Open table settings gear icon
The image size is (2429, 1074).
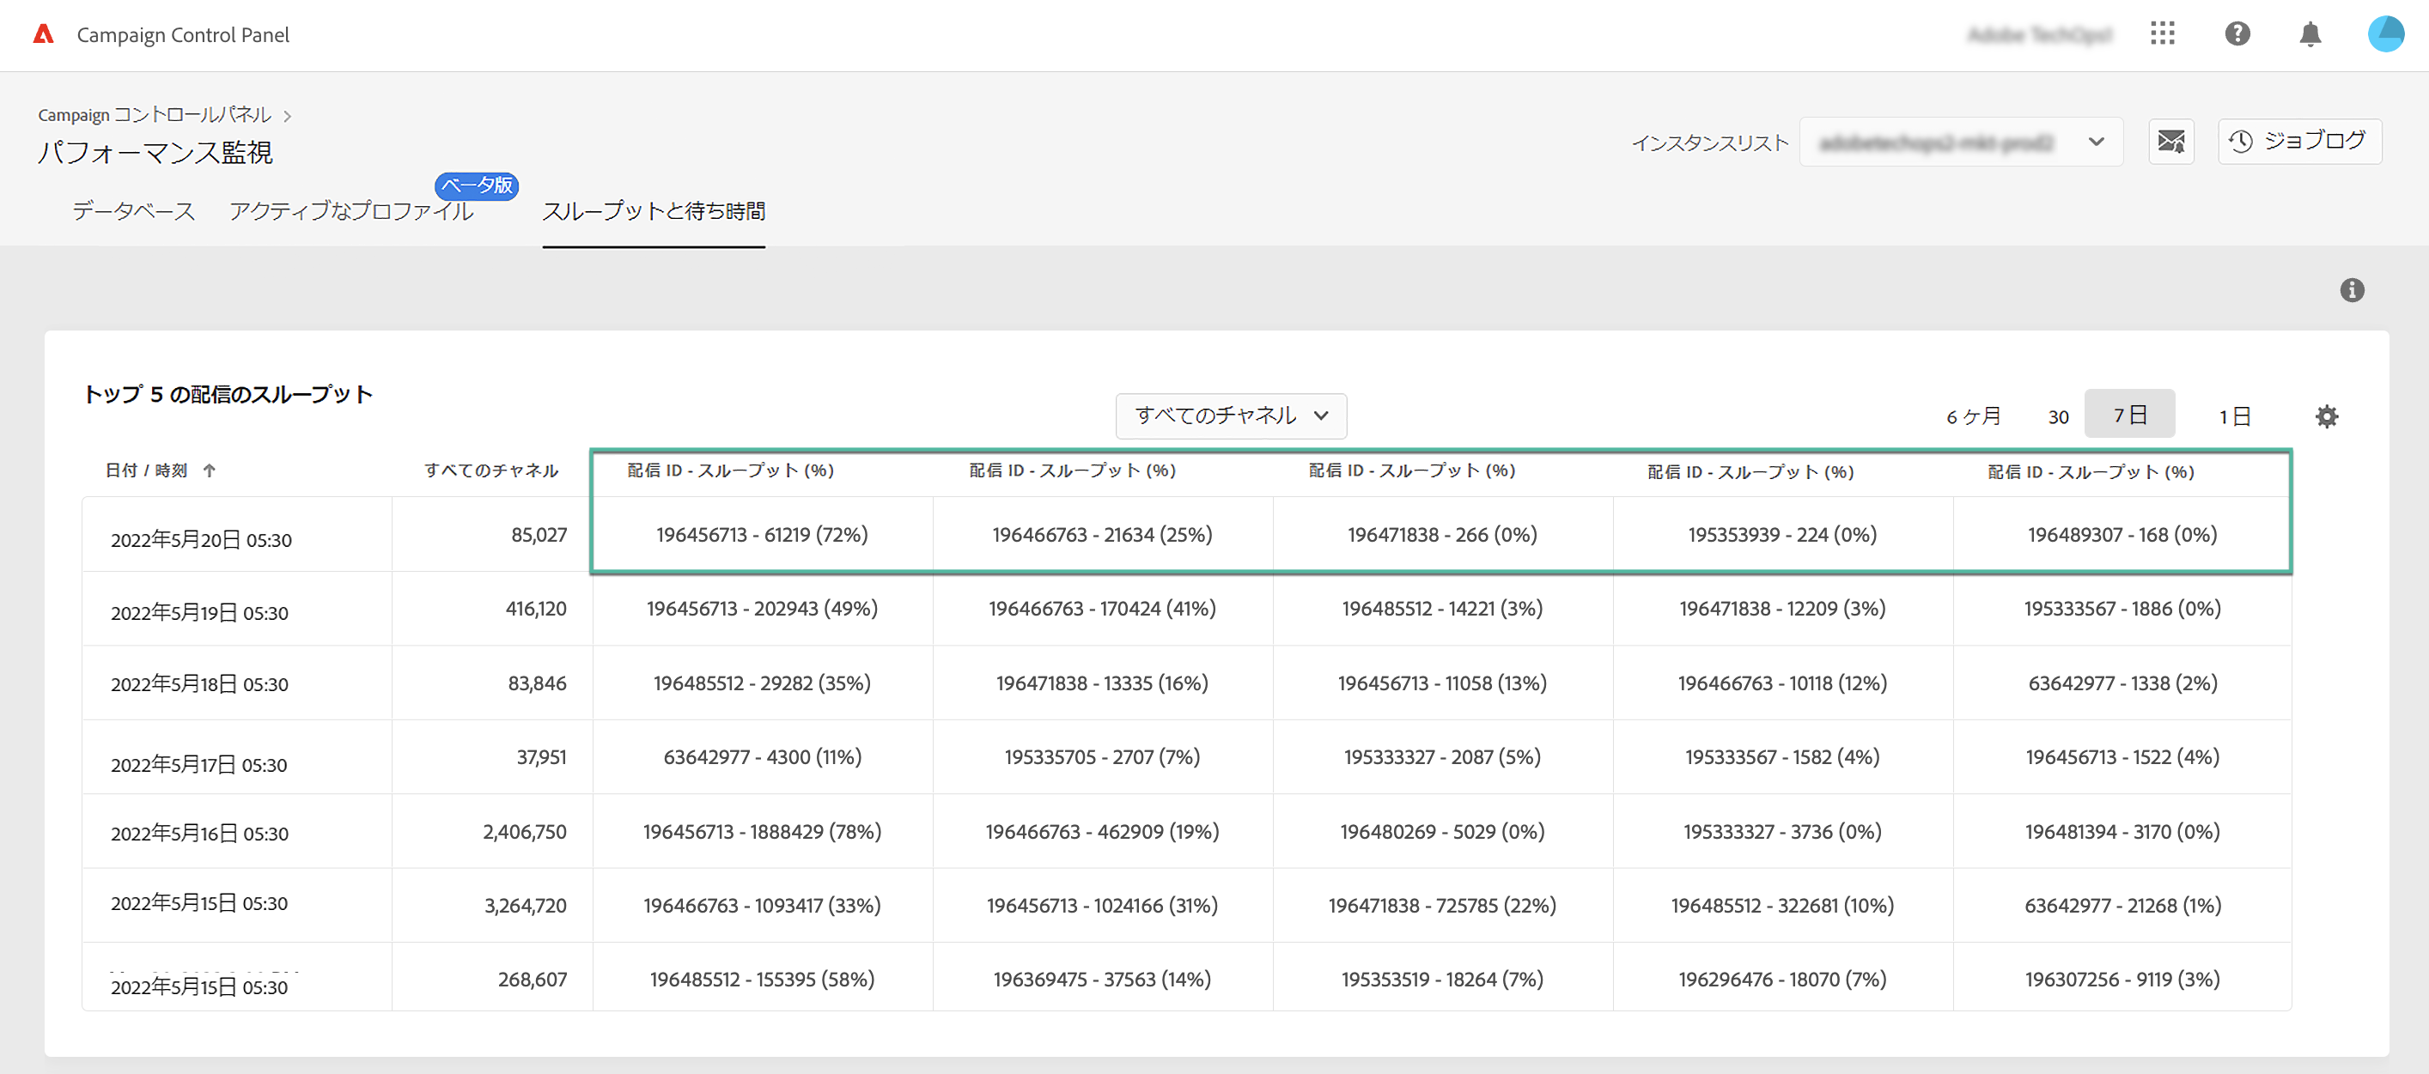(x=2326, y=416)
